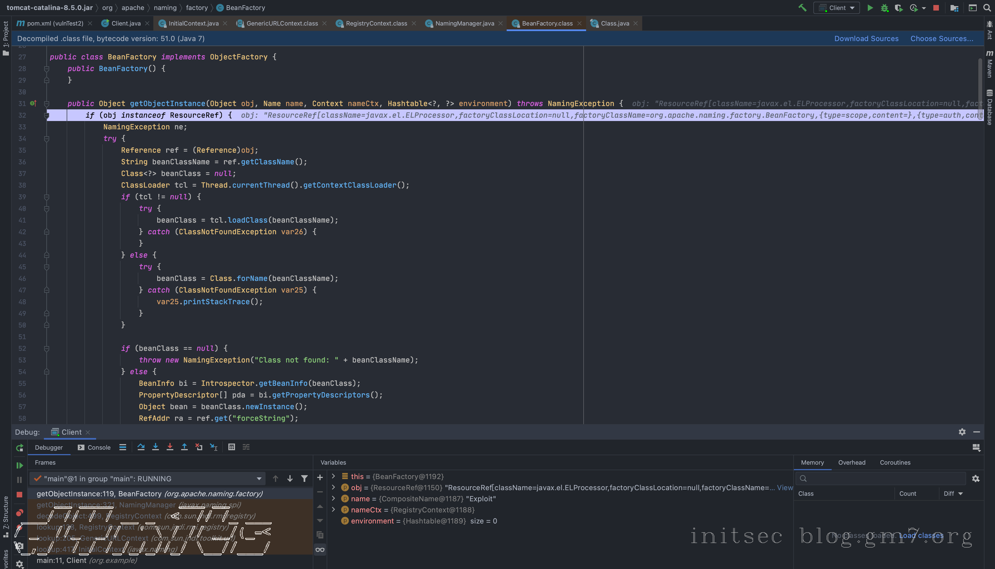Viewport: 995px width, 569px height.
Task: Click the Step Over debugger icon
Action: click(x=141, y=447)
